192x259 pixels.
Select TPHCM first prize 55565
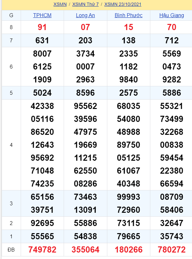(x=42, y=236)
